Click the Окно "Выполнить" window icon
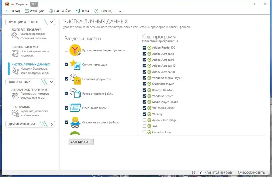Viewport: 272px width, 177px height. (x=75, y=108)
